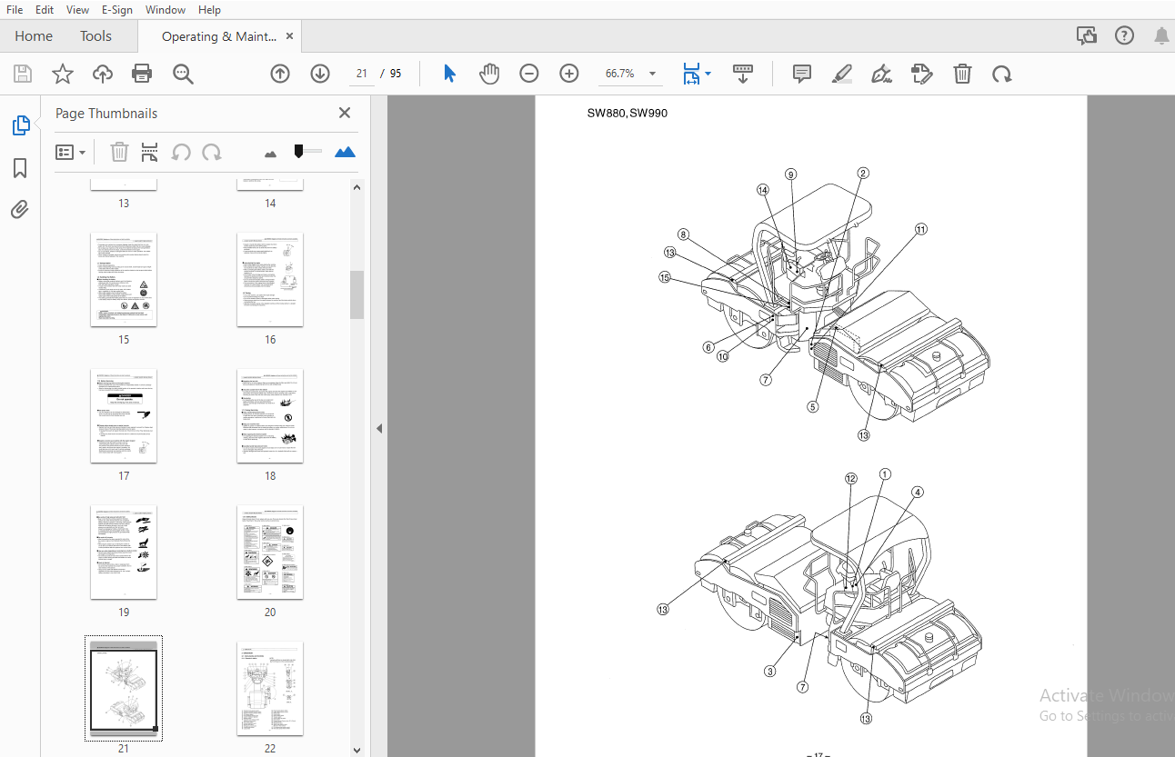Switch to the Tools tab

(x=95, y=36)
